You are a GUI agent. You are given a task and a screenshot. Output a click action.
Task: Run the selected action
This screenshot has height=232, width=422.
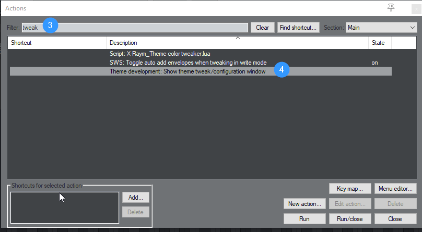304,218
